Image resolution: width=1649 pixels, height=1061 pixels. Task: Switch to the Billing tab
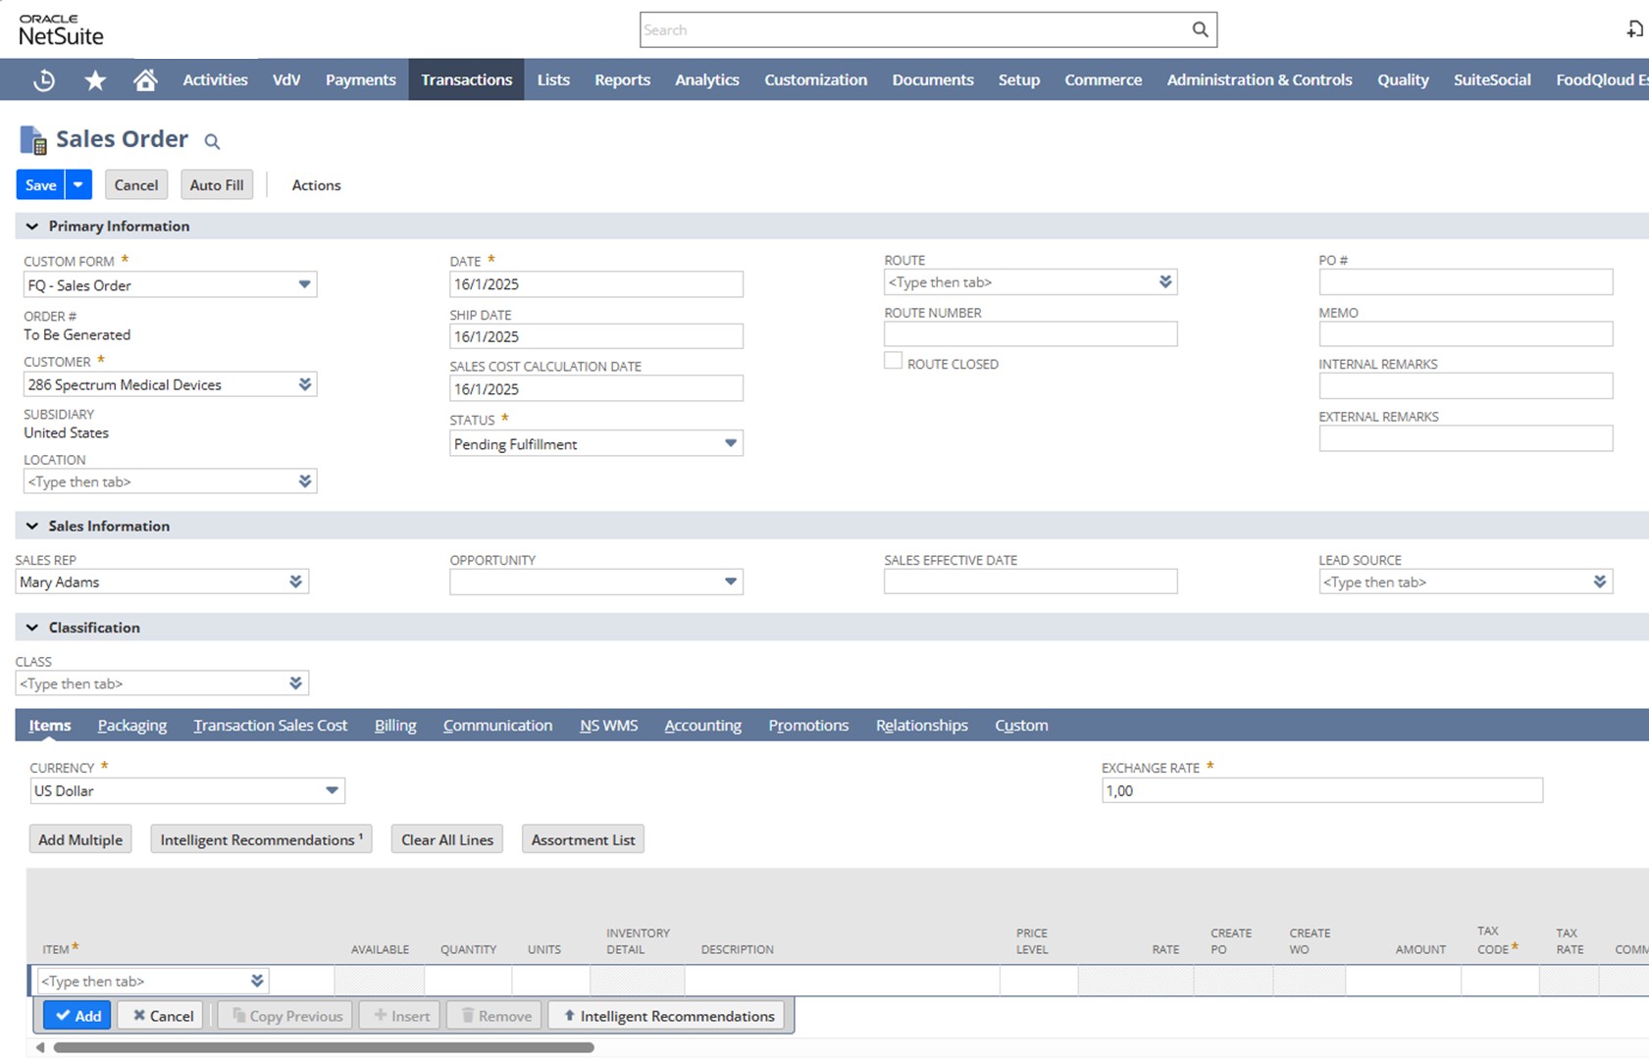coord(395,726)
